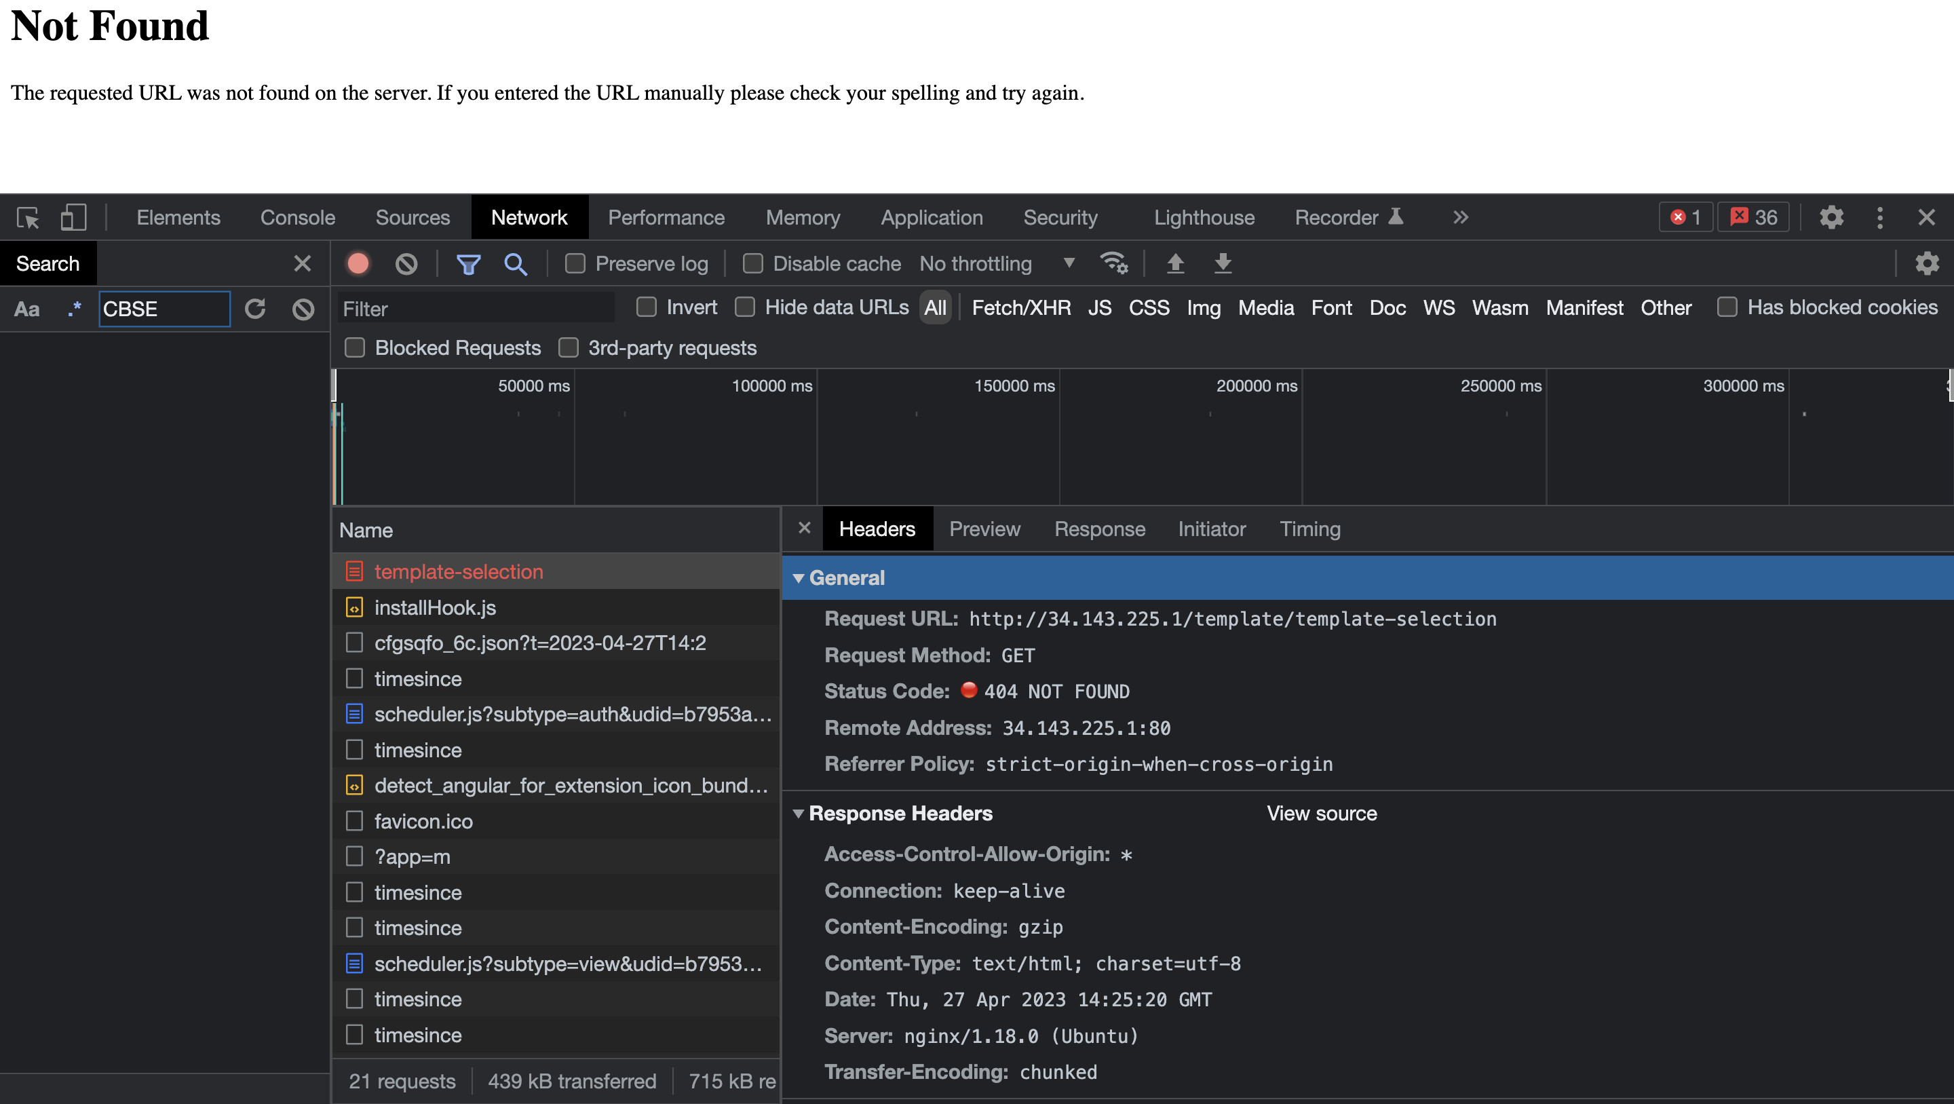Switch to the Console tab
The width and height of the screenshot is (1954, 1104).
click(297, 218)
